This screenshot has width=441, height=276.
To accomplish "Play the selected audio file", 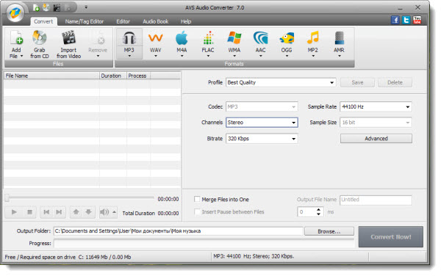I will click(14, 212).
